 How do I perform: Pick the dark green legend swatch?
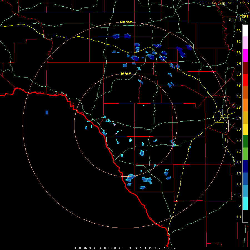pyautogui.click(x=245, y=141)
